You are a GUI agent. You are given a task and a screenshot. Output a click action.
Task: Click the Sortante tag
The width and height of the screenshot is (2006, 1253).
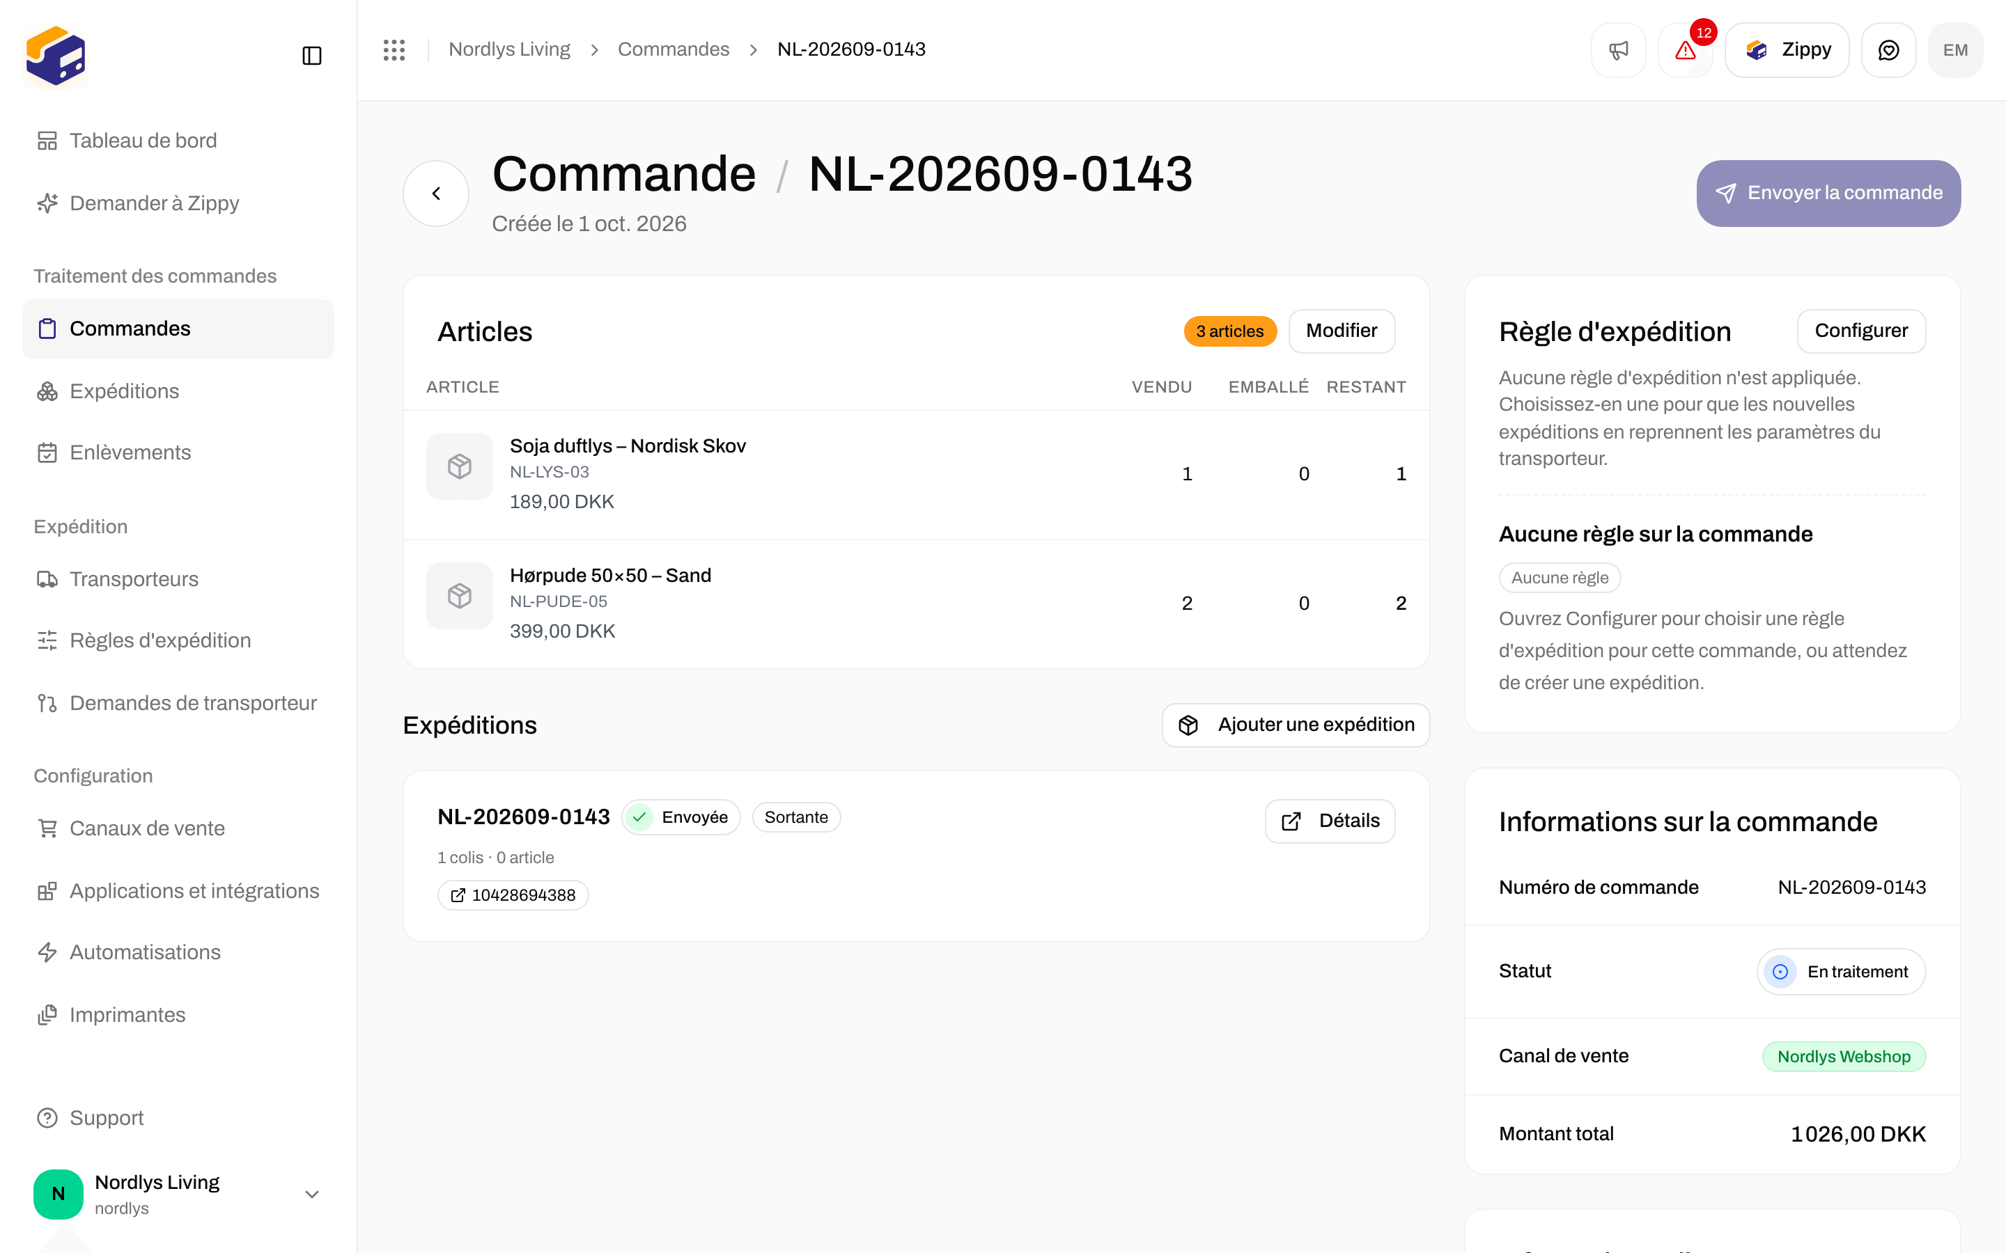coord(795,818)
